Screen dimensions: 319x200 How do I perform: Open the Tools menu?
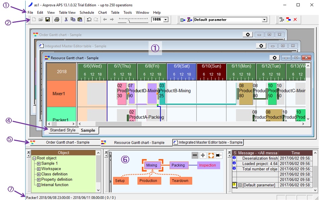[128, 12]
